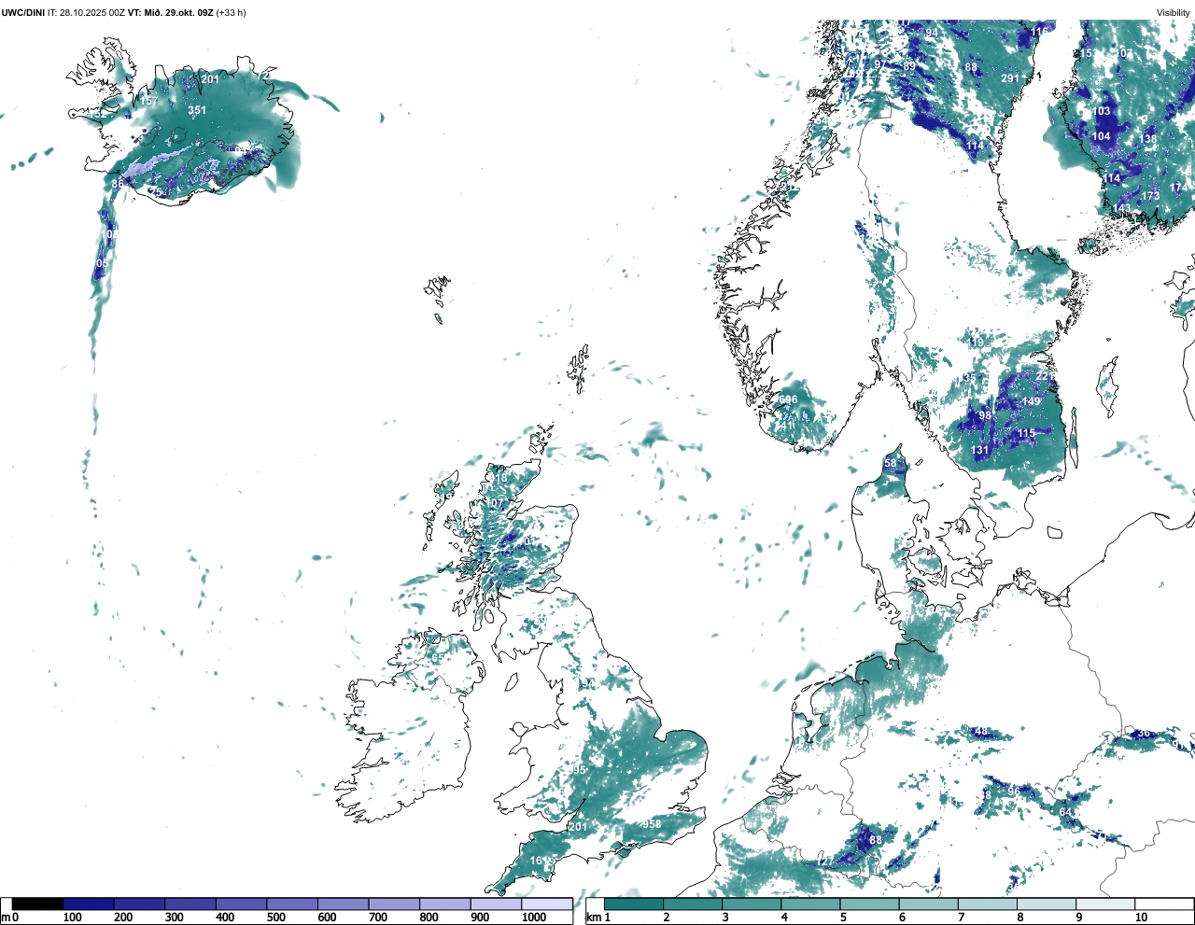Screen dimensions: 1195x925
Task: Click the 'UWC/DINI' model label in the header
Action: coord(22,13)
